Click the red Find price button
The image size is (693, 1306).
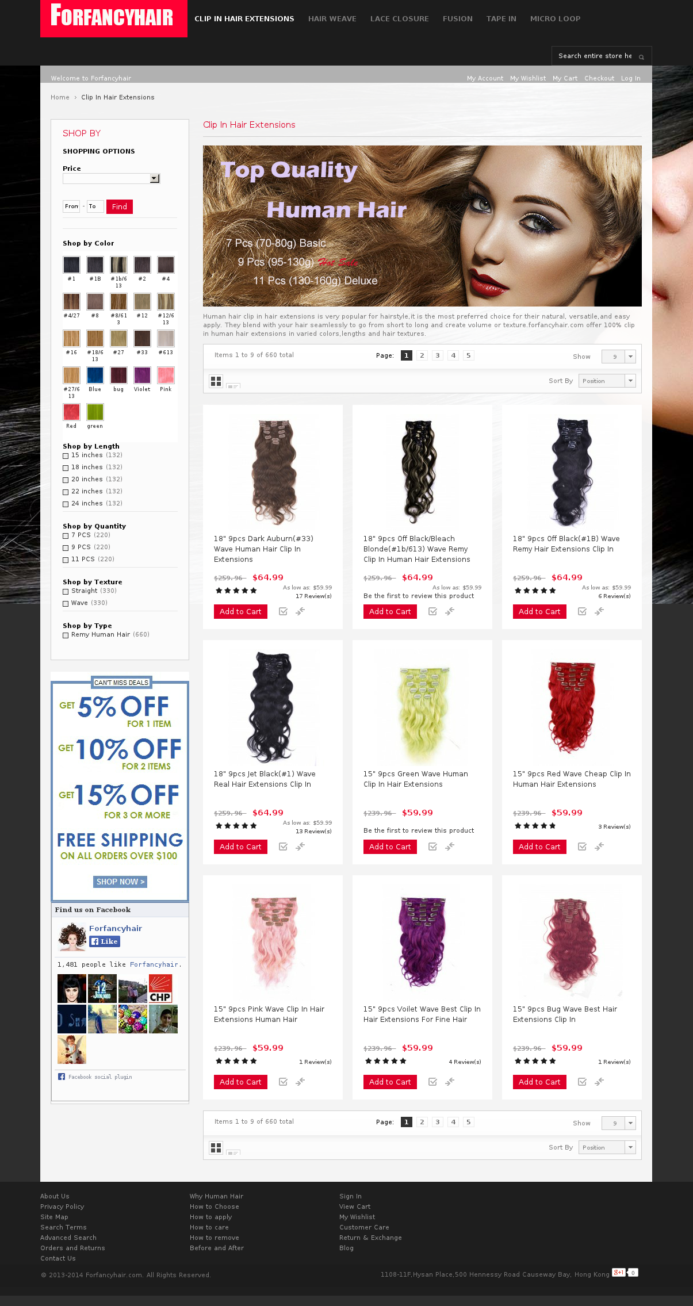click(120, 206)
